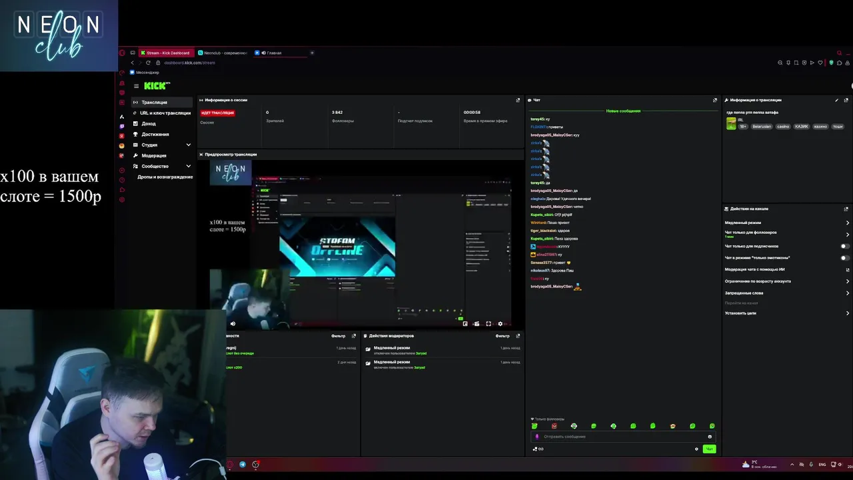Click the 18+ stream tag
Viewport: 853px width, 480px height.
coord(743,127)
